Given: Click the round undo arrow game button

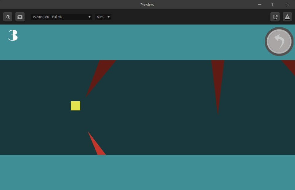Looking at the screenshot, I should 279,41.
